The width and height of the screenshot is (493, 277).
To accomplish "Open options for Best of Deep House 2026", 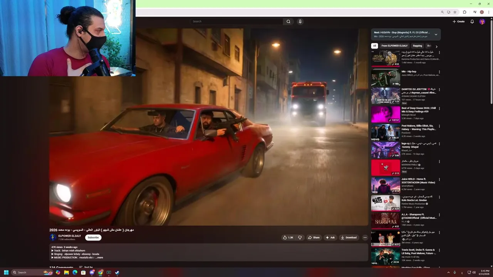I will coord(439,108).
